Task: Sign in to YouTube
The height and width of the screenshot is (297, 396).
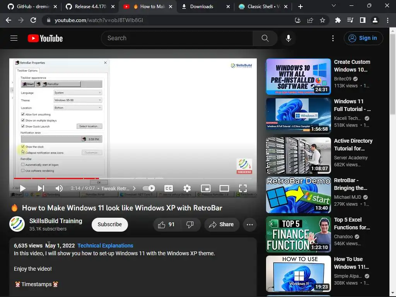Action: point(363,38)
